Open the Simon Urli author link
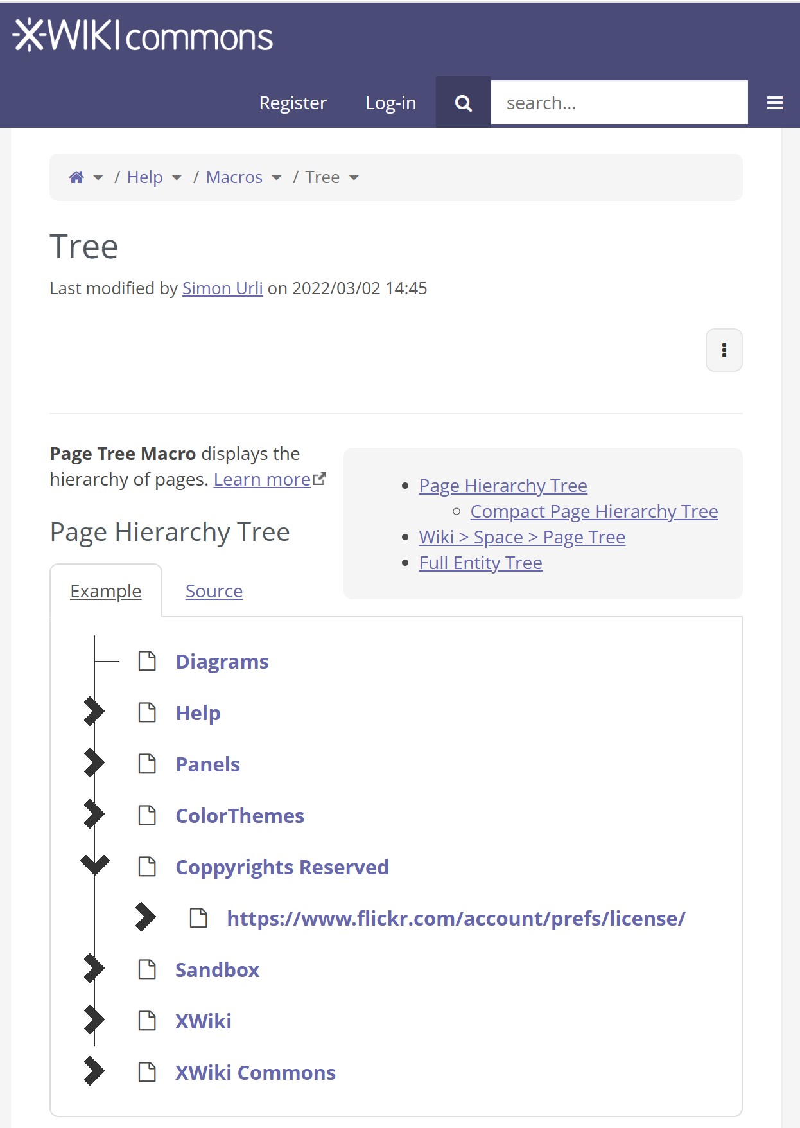The height and width of the screenshot is (1128, 800). 222,288
